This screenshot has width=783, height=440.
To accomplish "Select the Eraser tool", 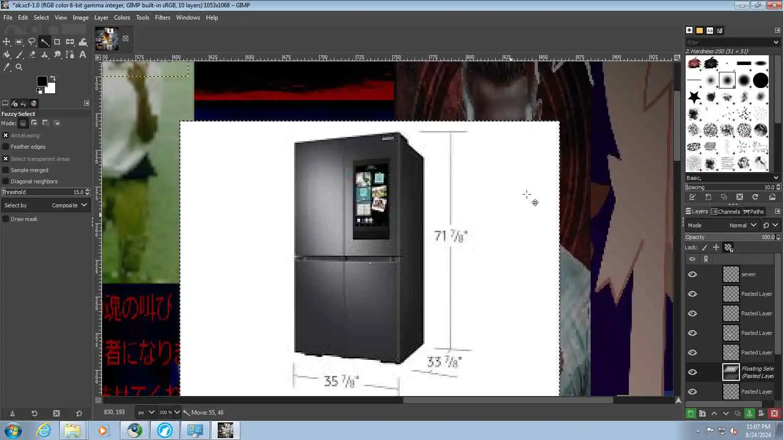I will click(32, 55).
